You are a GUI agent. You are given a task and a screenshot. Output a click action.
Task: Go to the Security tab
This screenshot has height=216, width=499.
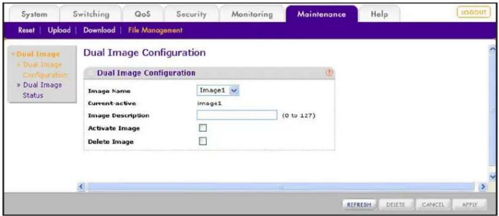tap(191, 15)
